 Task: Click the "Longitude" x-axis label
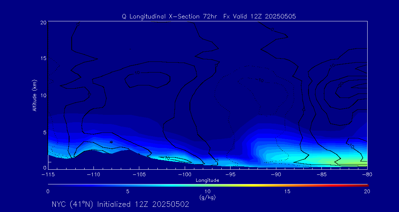207,180
